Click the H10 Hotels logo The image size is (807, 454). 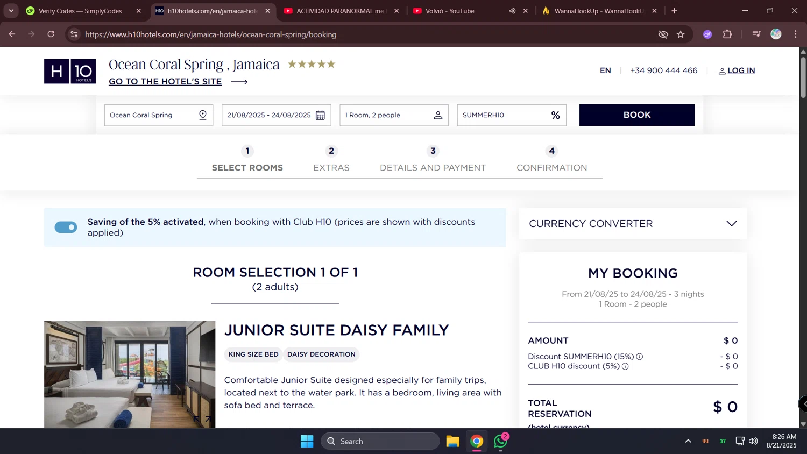pyautogui.click(x=70, y=71)
